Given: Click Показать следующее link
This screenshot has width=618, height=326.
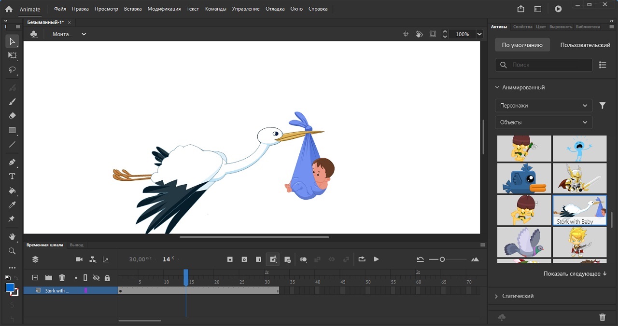Looking at the screenshot, I should click(x=575, y=274).
